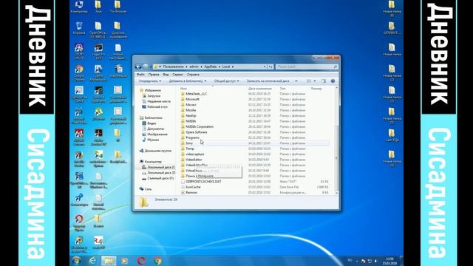Click the Explorer folder taskbar button
Screen dimensions: 473x266
click(x=109, y=261)
